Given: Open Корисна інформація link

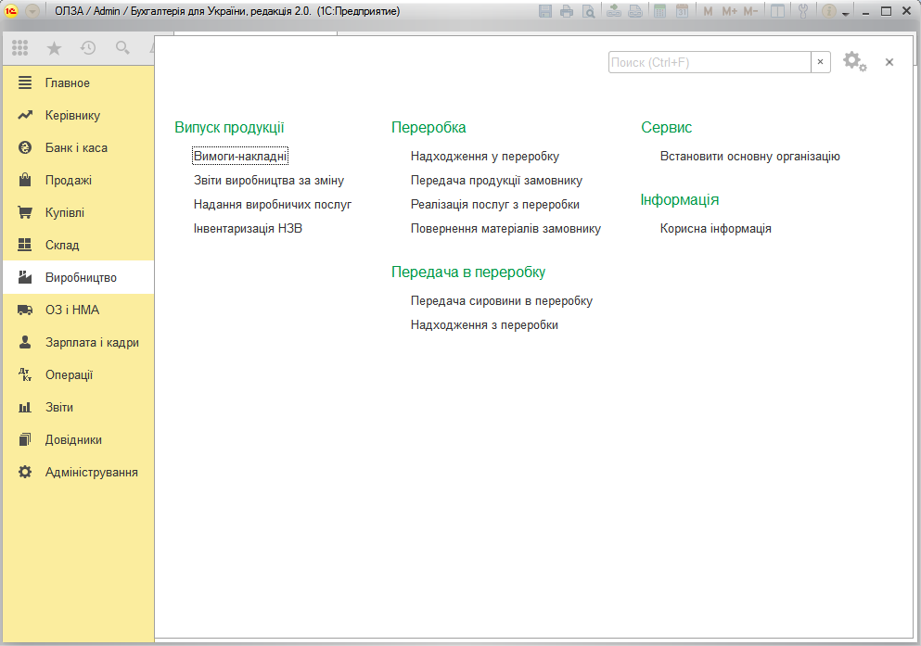Looking at the screenshot, I should pos(715,229).
